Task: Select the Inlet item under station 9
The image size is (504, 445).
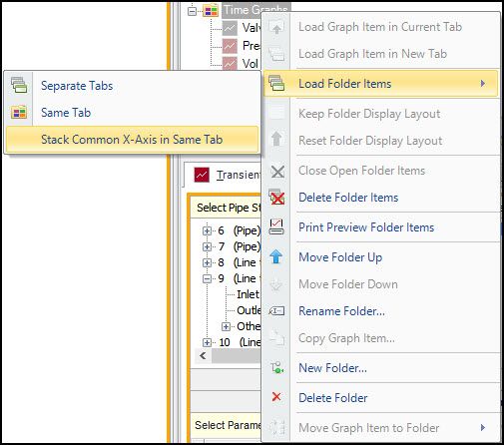Action: click(x=248, y=294)
